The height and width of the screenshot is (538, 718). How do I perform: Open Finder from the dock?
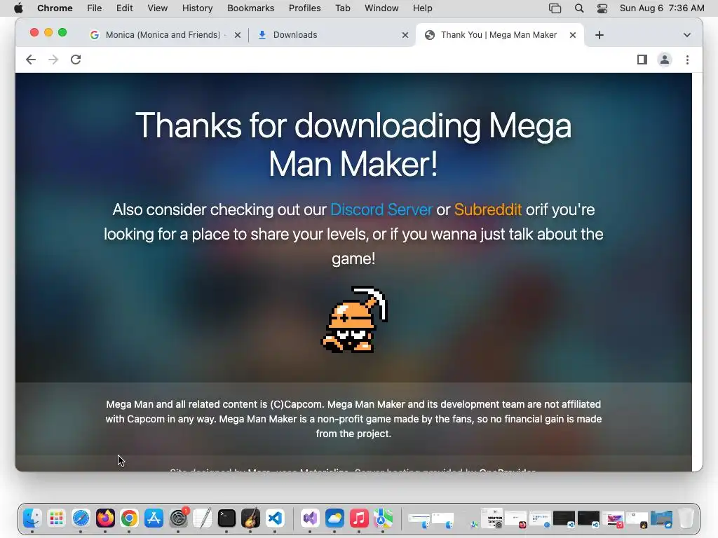pyautogui.click(x=32, y=518)
